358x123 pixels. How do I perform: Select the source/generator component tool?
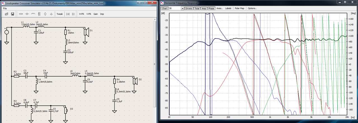(45, 14)
